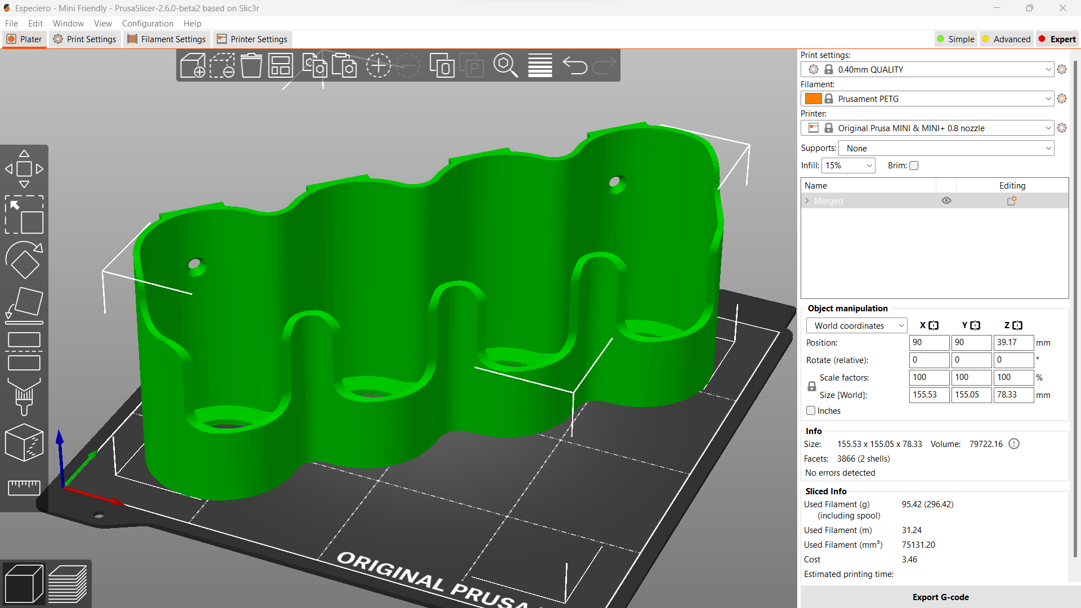Select the Move tool
The height and width of the screenshot is (608, 1081).
(x=24, y=169)
